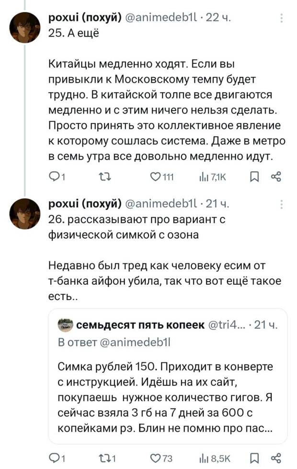Open the first poxui profile avatar

click(x=25, y=27)
